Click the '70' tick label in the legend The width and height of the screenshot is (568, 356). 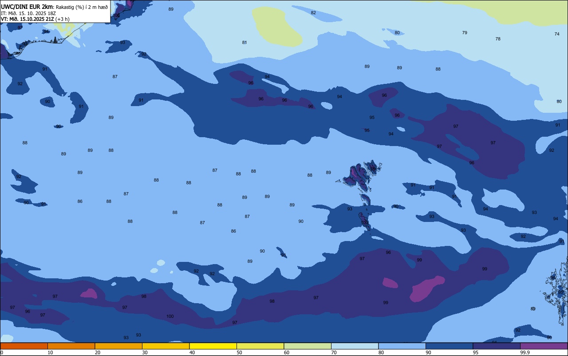tap(334, 352)
